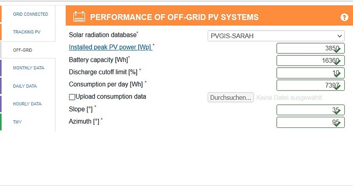This screenshot has height=186, width=353.
Task: Go to the Monthly Data tab
Action: tap(28, 68)
